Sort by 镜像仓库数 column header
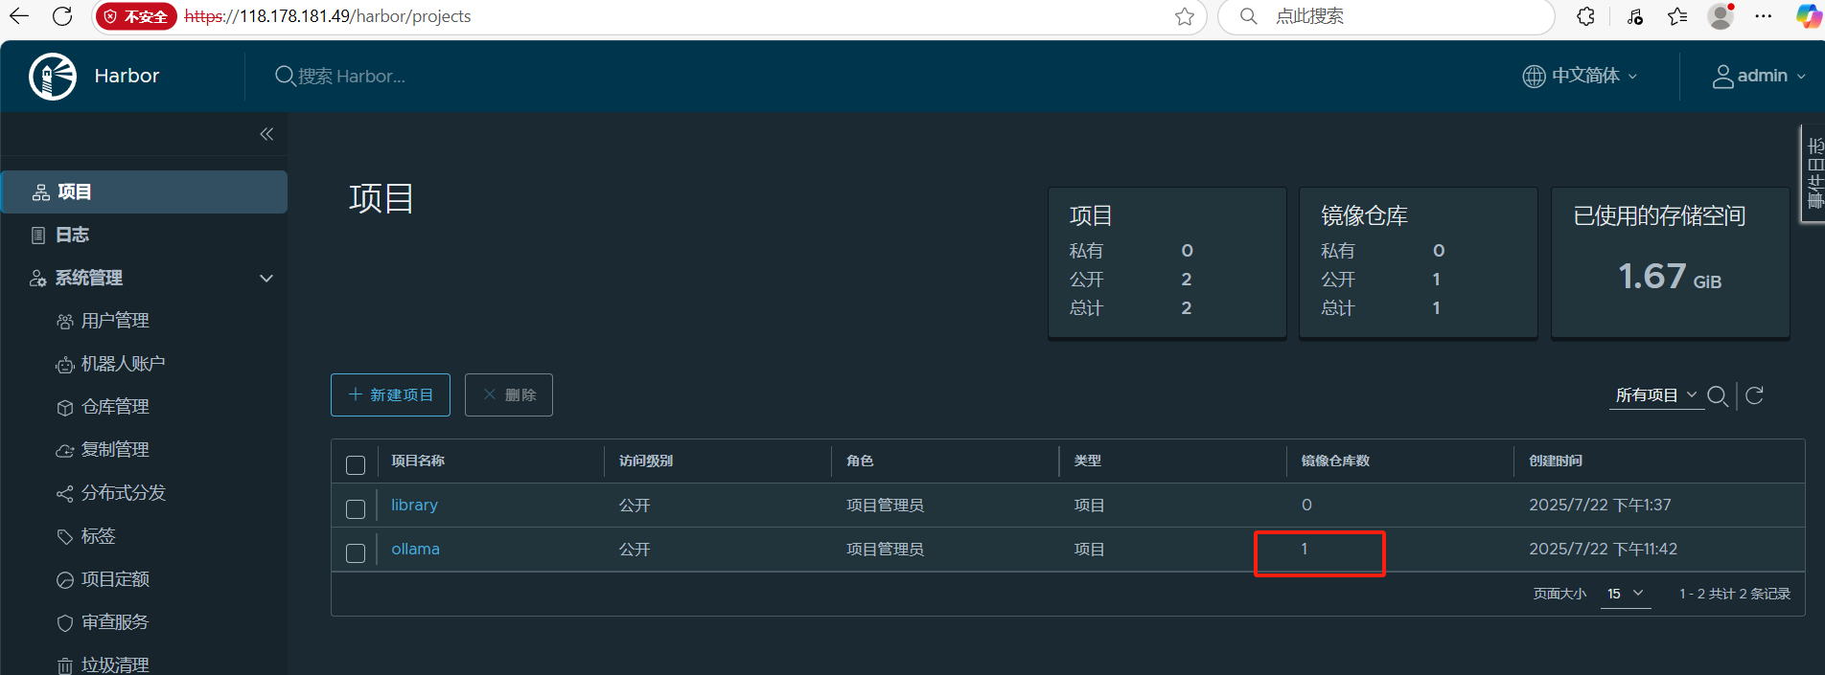 1335,461
